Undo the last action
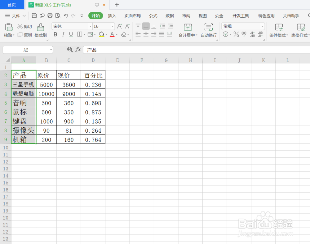The width and height of the screenshot is (310, 244). tap(66, 15)
